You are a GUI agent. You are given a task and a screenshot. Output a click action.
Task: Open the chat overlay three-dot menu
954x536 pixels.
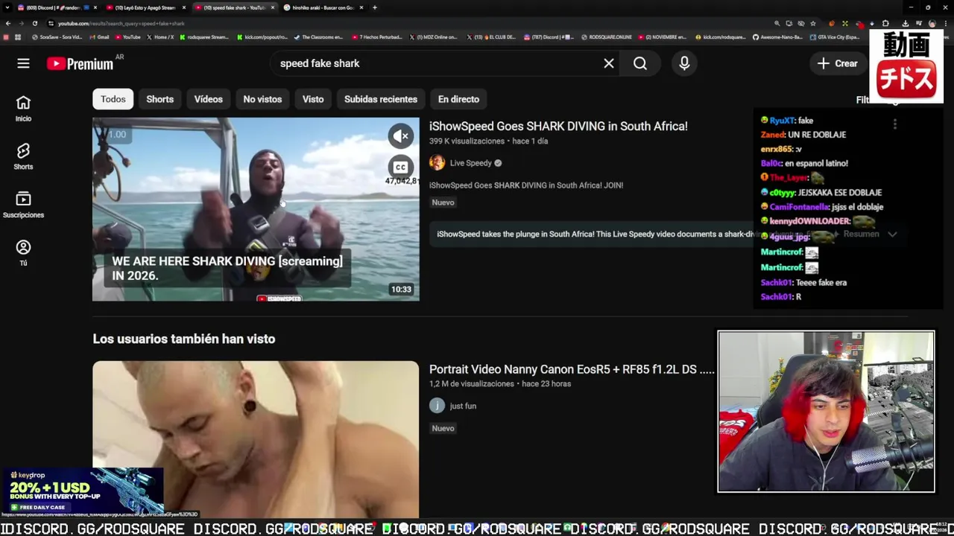(895, 124)
